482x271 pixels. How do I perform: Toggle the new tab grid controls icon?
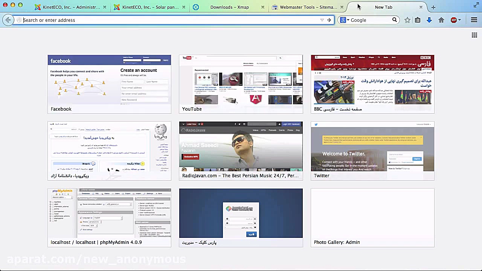click(474, 35)
